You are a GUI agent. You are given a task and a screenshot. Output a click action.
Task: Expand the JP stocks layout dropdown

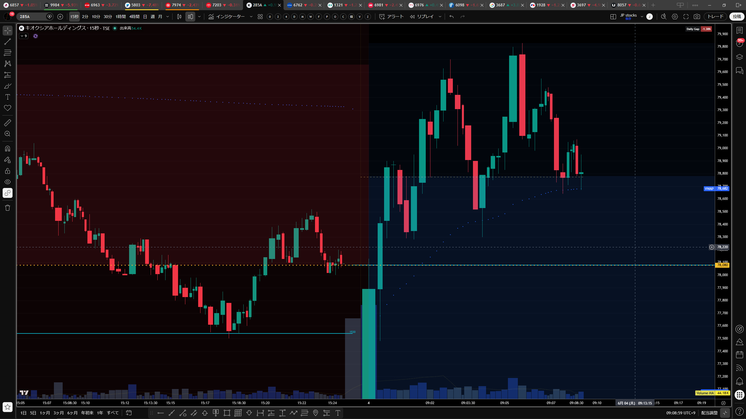click(642, 17)
